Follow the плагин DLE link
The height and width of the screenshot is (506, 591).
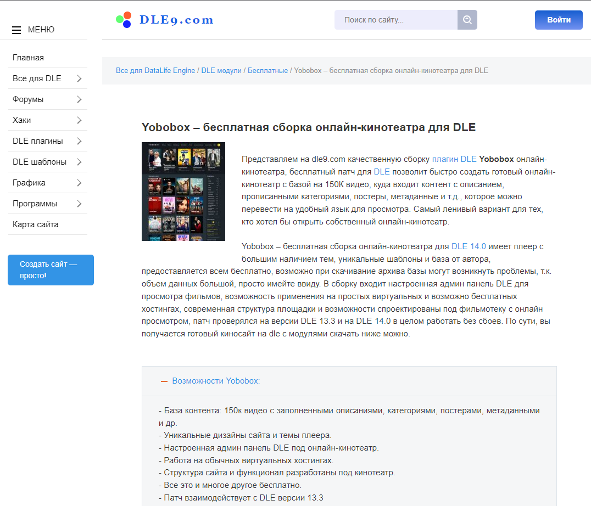[454, 159]
